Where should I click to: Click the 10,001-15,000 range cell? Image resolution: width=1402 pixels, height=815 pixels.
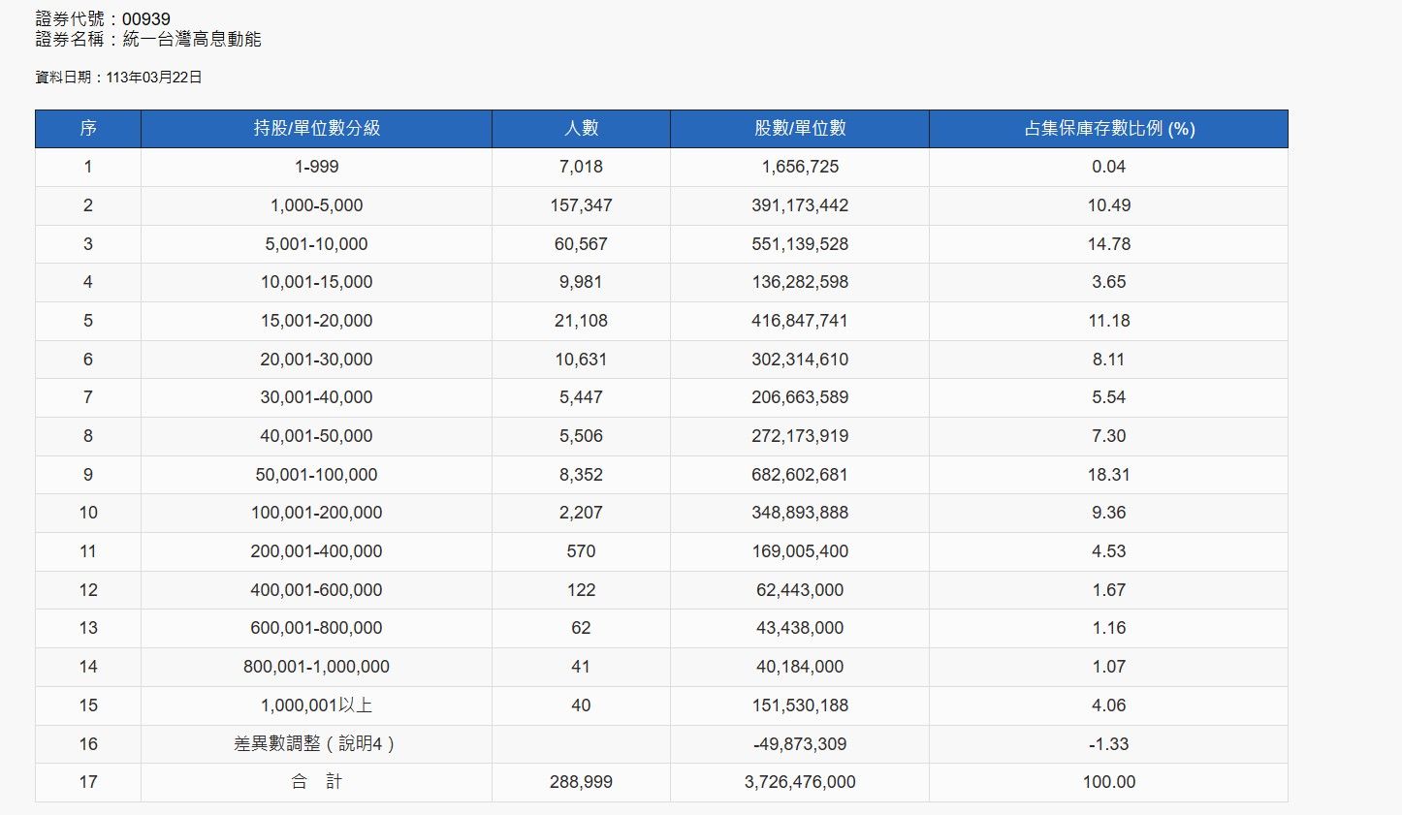(x=317, y=282)
